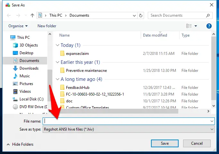Viewport: 219px width, 154px height.
Task: Select the expanseclaim folder name
Action: 77,54
